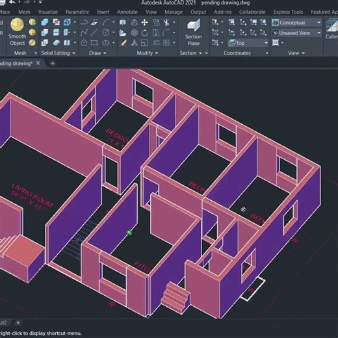Click the new drawing tab plus button

click(53, 64)
